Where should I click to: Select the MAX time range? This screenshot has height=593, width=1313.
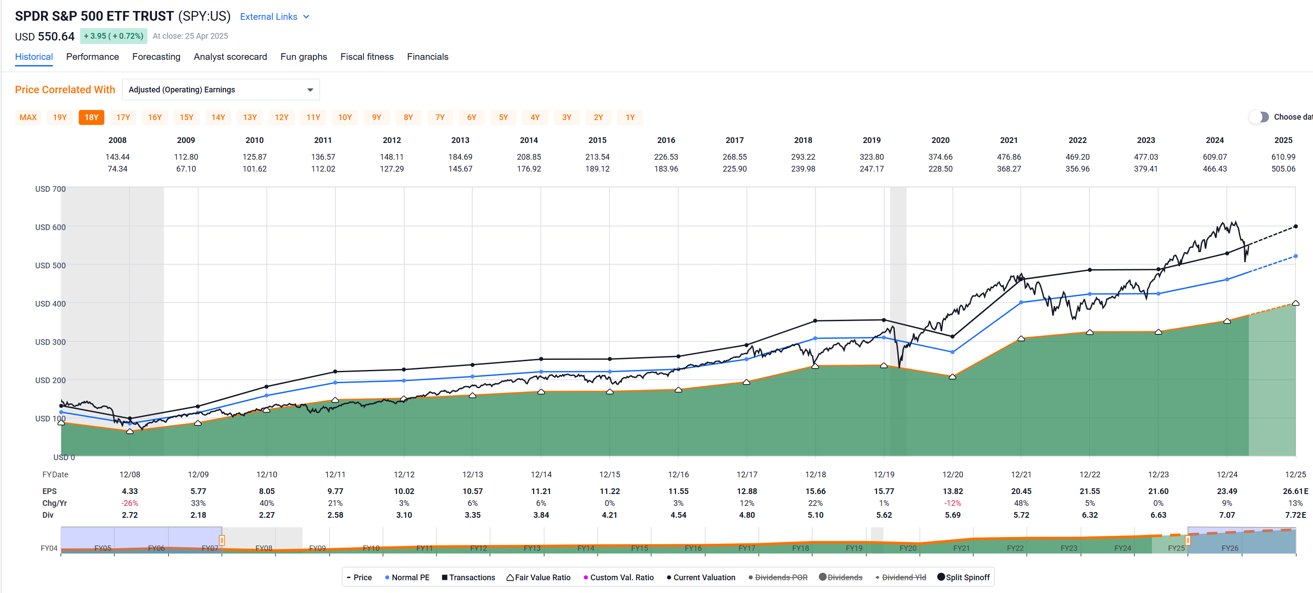coord(28,117)
